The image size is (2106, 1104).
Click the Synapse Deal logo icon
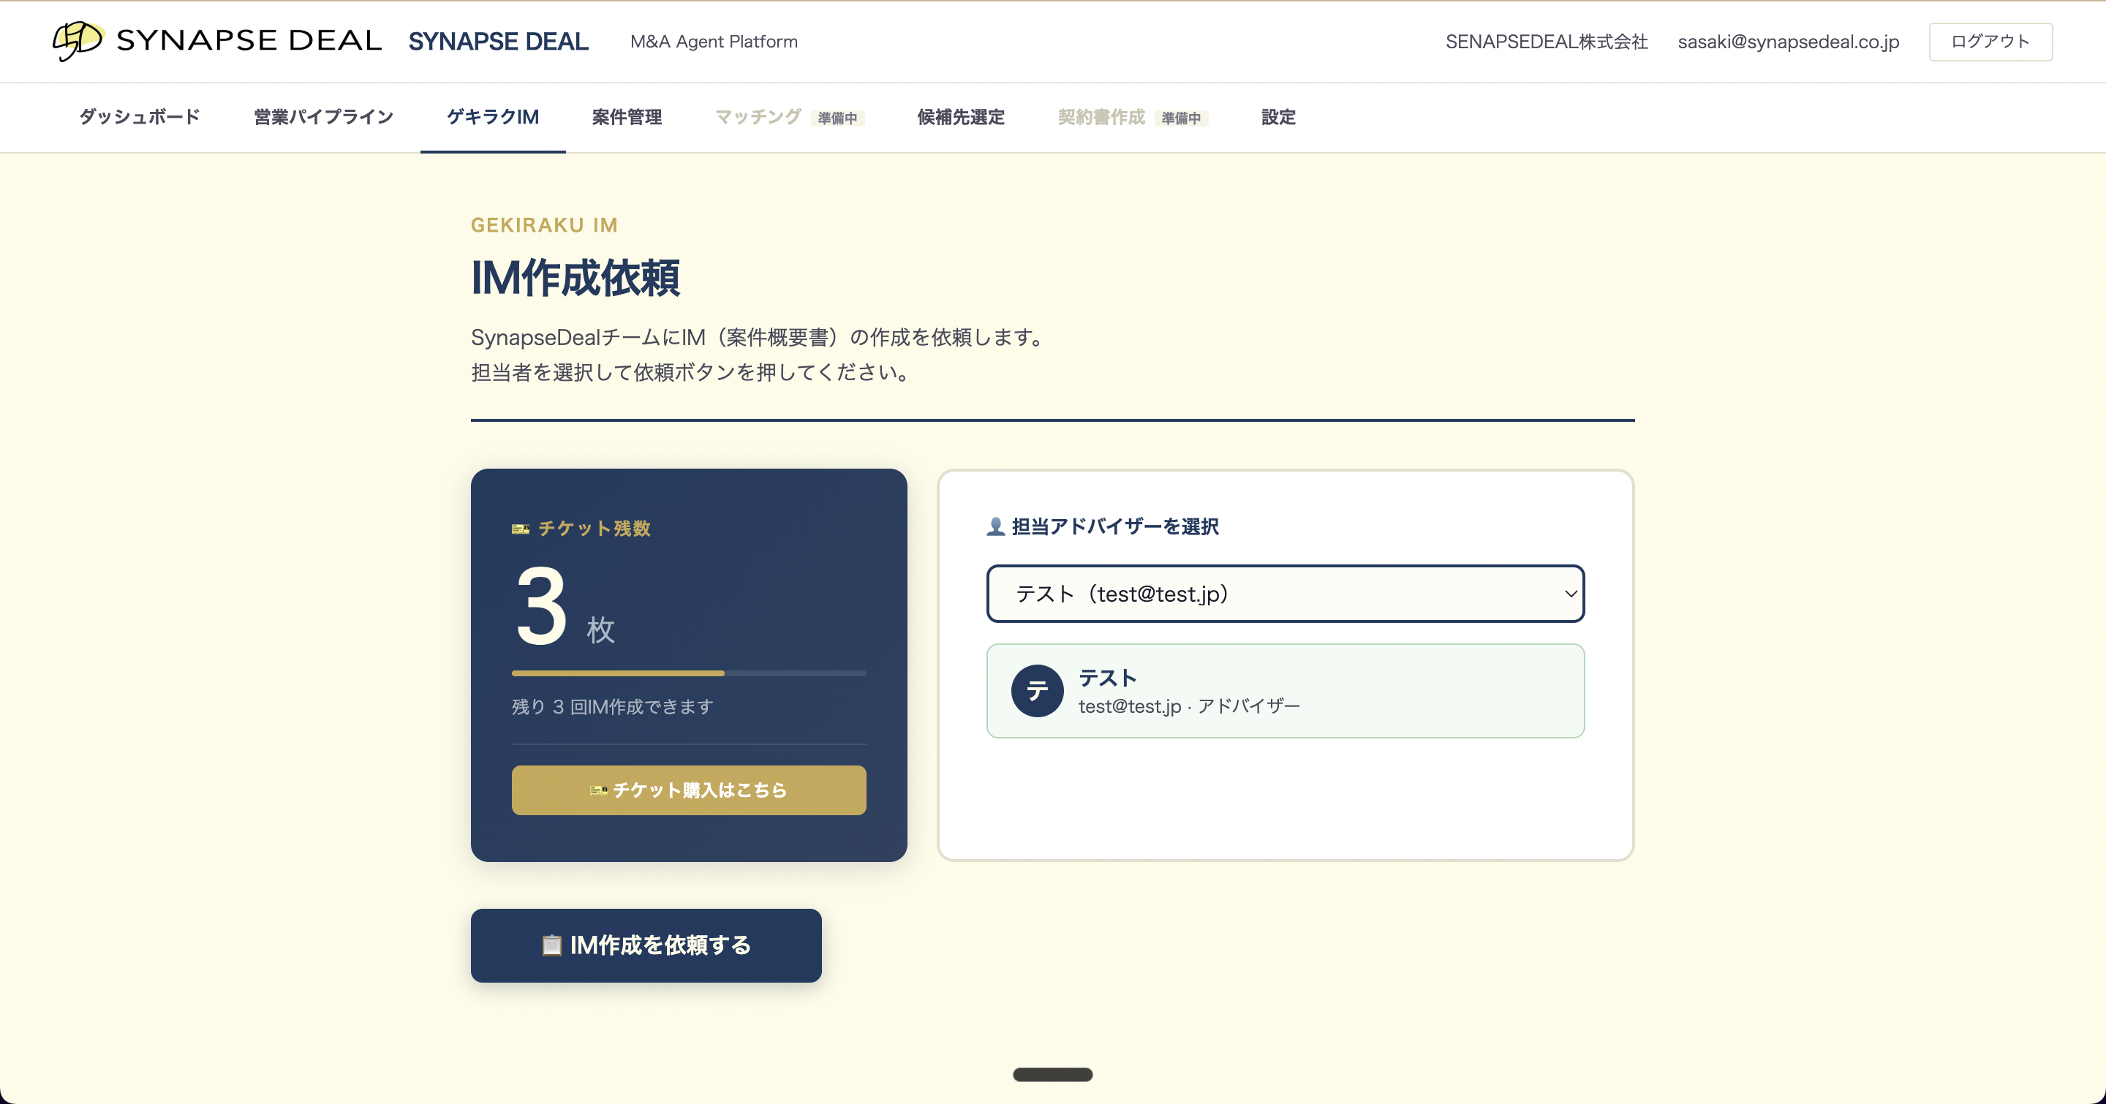78,40
